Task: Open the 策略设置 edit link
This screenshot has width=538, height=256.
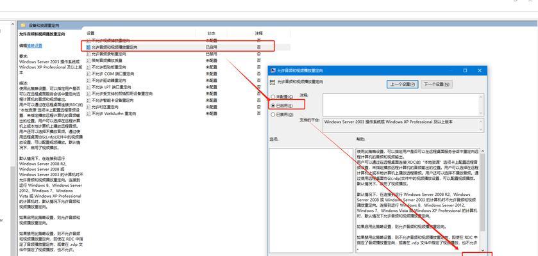Action: point(35,45)
